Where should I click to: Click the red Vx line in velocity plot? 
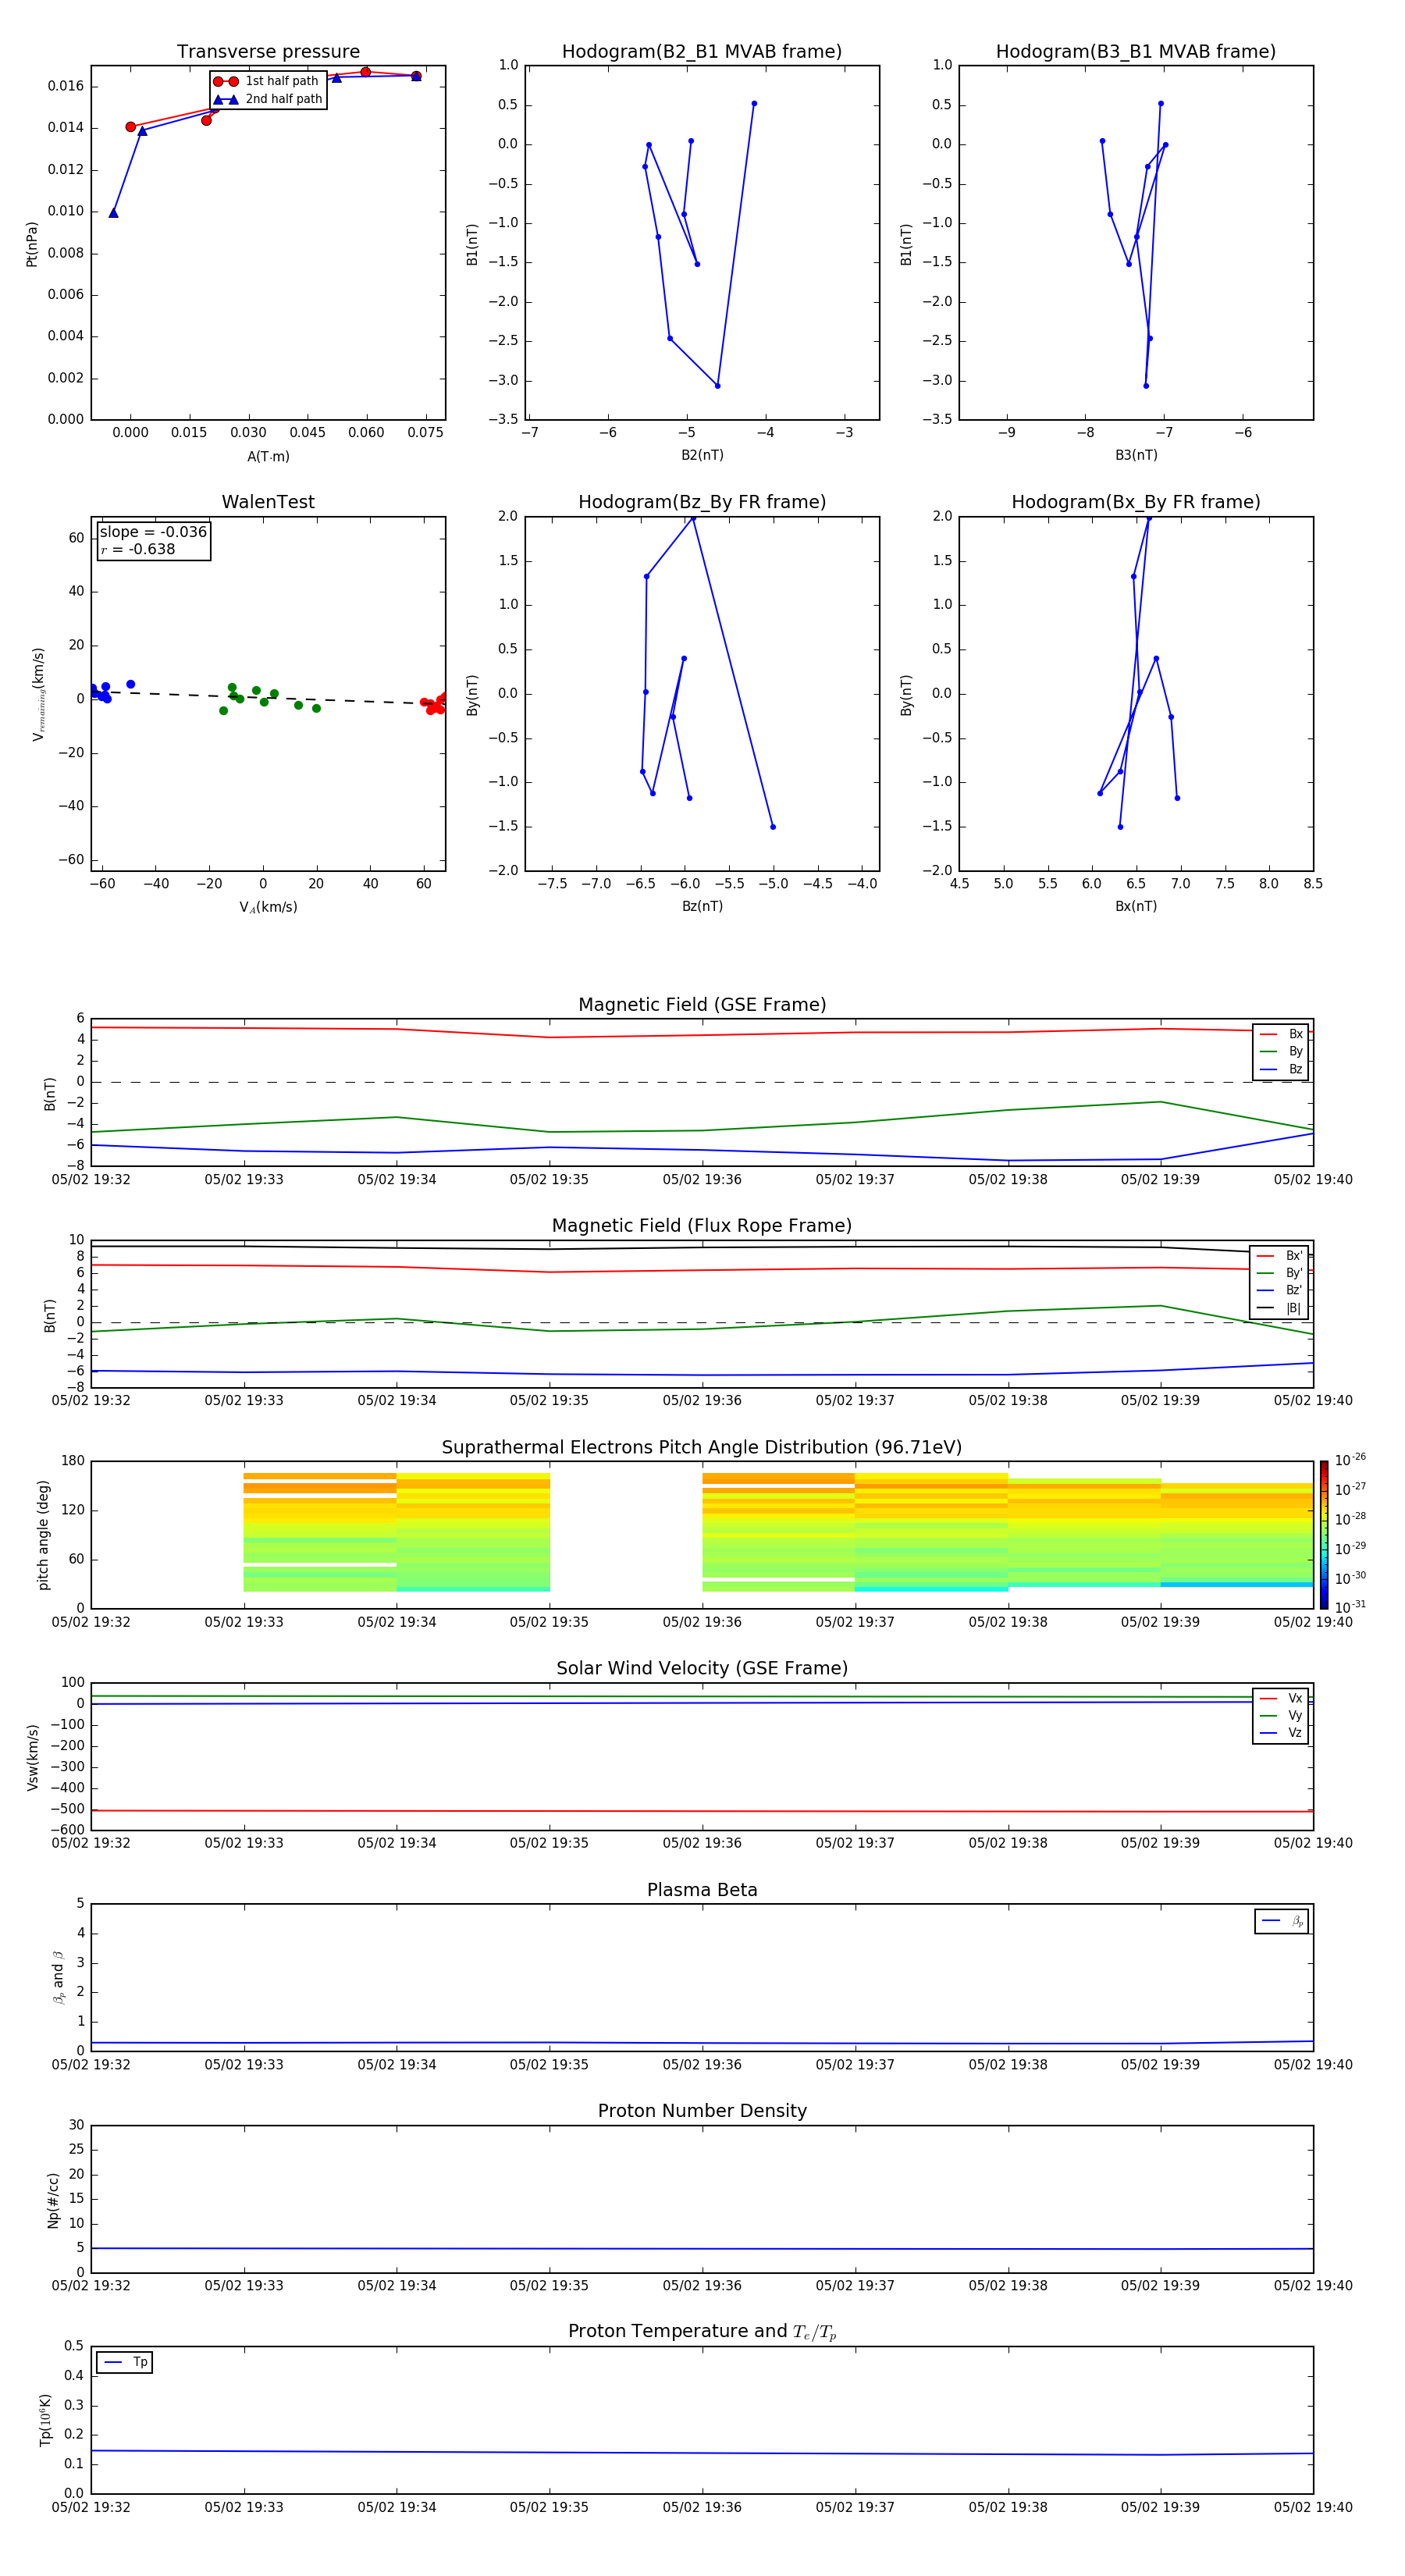pyautogui.click(x=702, y=1811)
